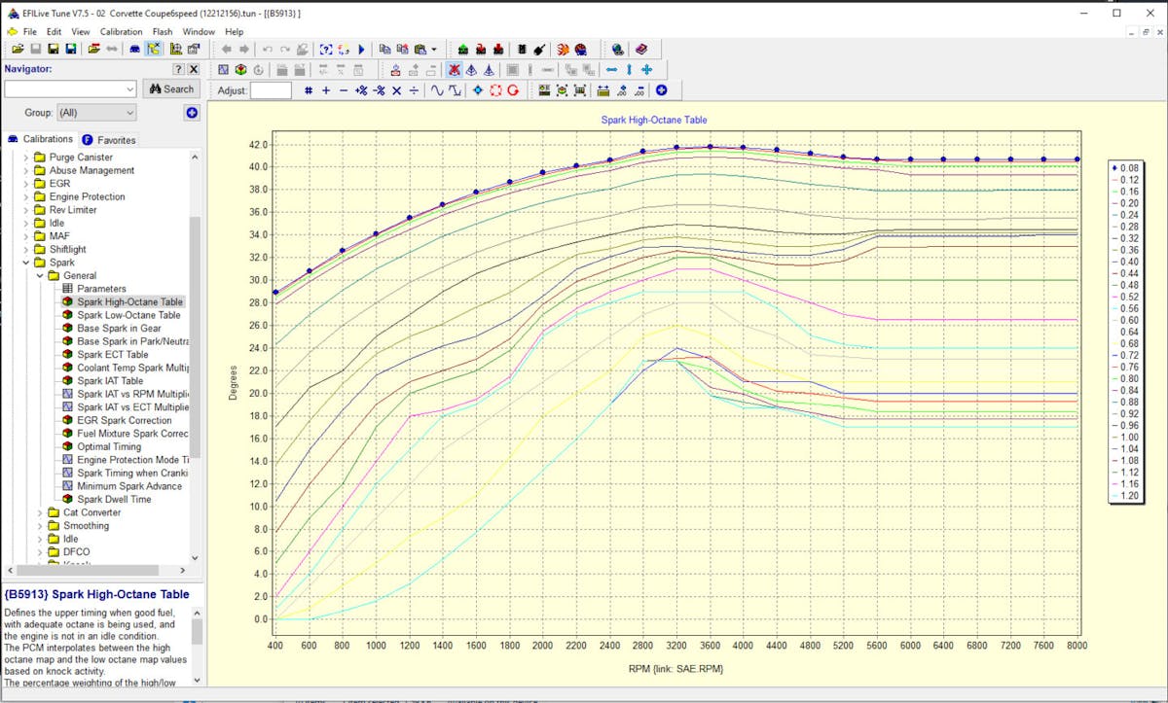Click the multiply operator icon beside Adjust
Screen dimensions: 1168x703
396,90
